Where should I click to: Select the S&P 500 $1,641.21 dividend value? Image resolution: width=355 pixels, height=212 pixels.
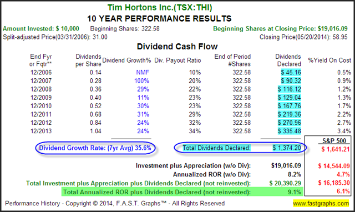[335, 149]
